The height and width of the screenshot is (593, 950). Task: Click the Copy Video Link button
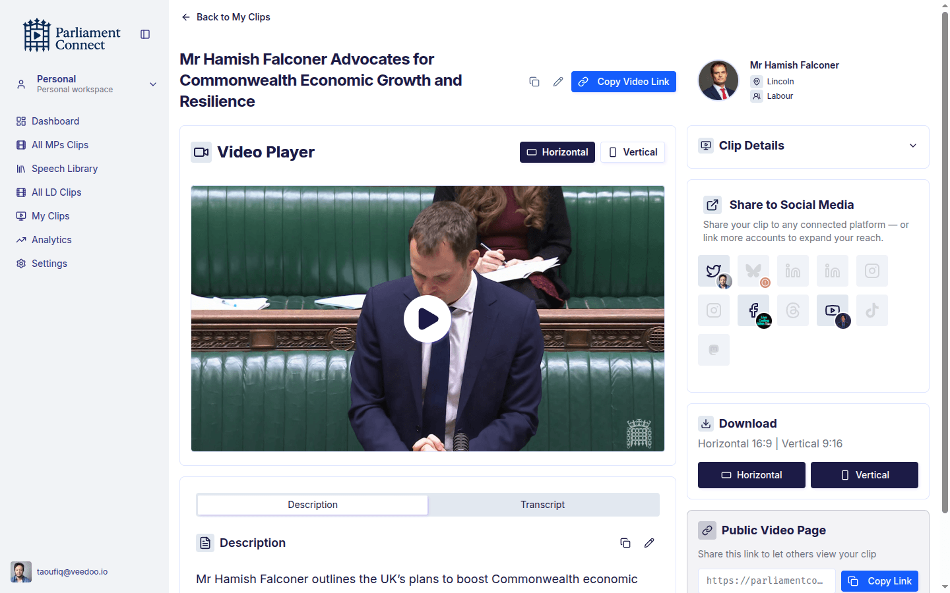point(623,82)
